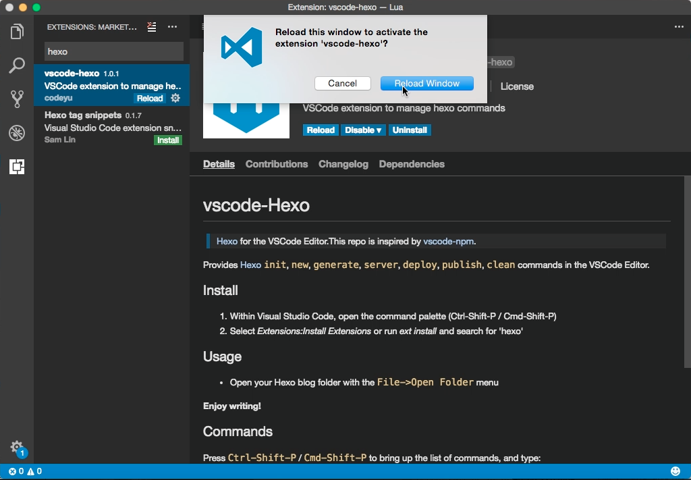Click the 'Sam Lin' publisher name
This screenshot has width=691, height=480.
pyautogui.click(x=60, y=140)
